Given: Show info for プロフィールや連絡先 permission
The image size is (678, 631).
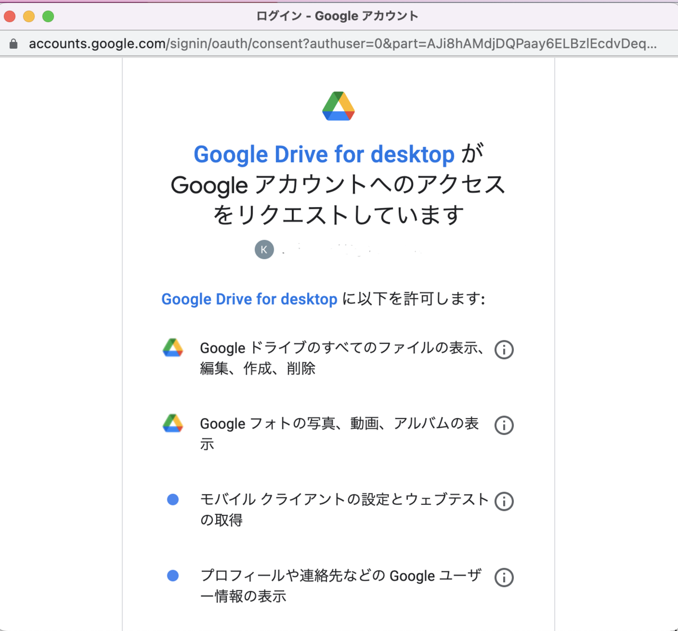Looking at the screenshot, I should [504, 577].
